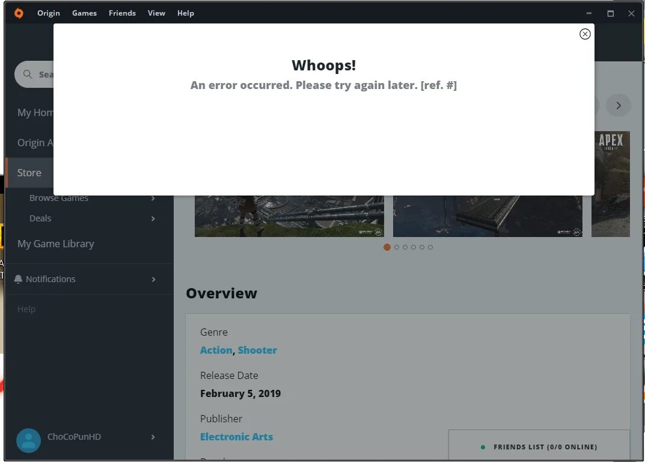This screenshot has height=462, width=645.
Task: Select the fourth carousel dot
Action: coord(414,247)
